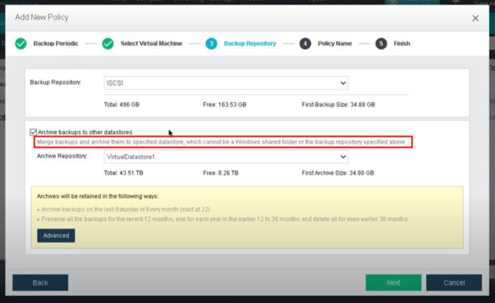This screenshot has height=303, width=495.
Task: Click the text 'Free: 8.26 TB'
Action: [221, 173]
